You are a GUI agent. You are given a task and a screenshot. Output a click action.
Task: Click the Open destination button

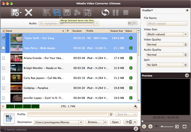coord(115,122)
